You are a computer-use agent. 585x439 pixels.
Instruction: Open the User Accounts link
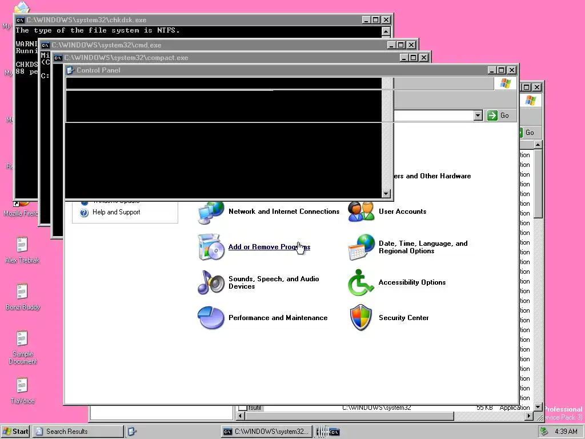(x=402, y=211)
